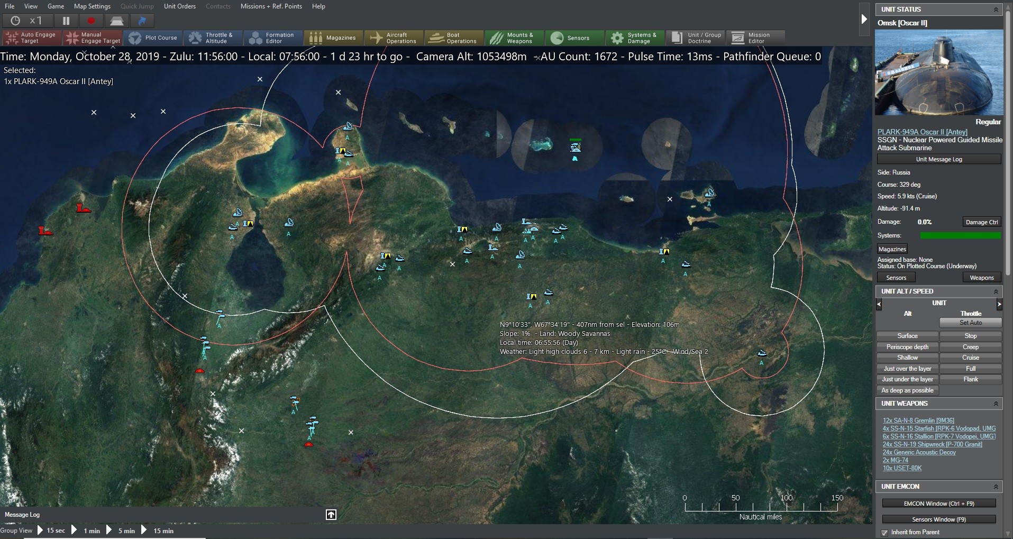Select the Plot Course tool
1013x539 pixels.
(153, 38)
